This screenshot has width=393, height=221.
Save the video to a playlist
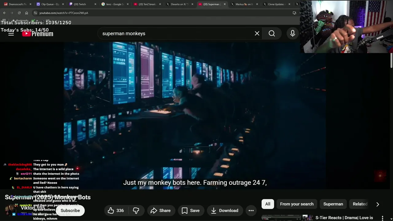point(190,211)
